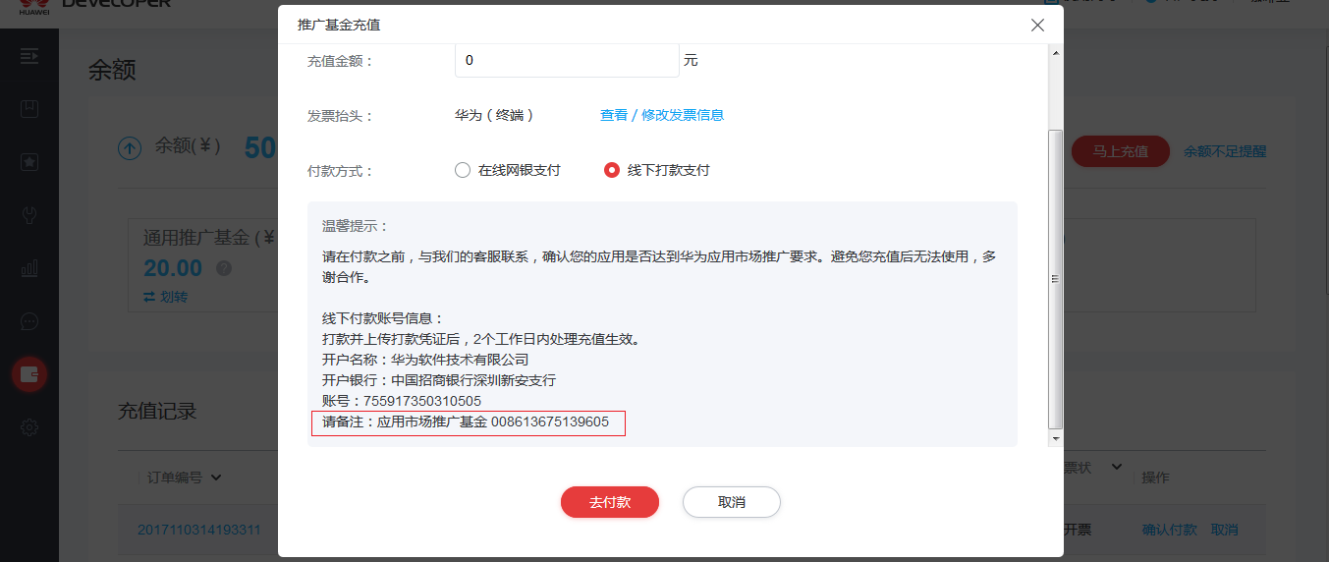Click 确认付款 in the order row

point(1170,530)
